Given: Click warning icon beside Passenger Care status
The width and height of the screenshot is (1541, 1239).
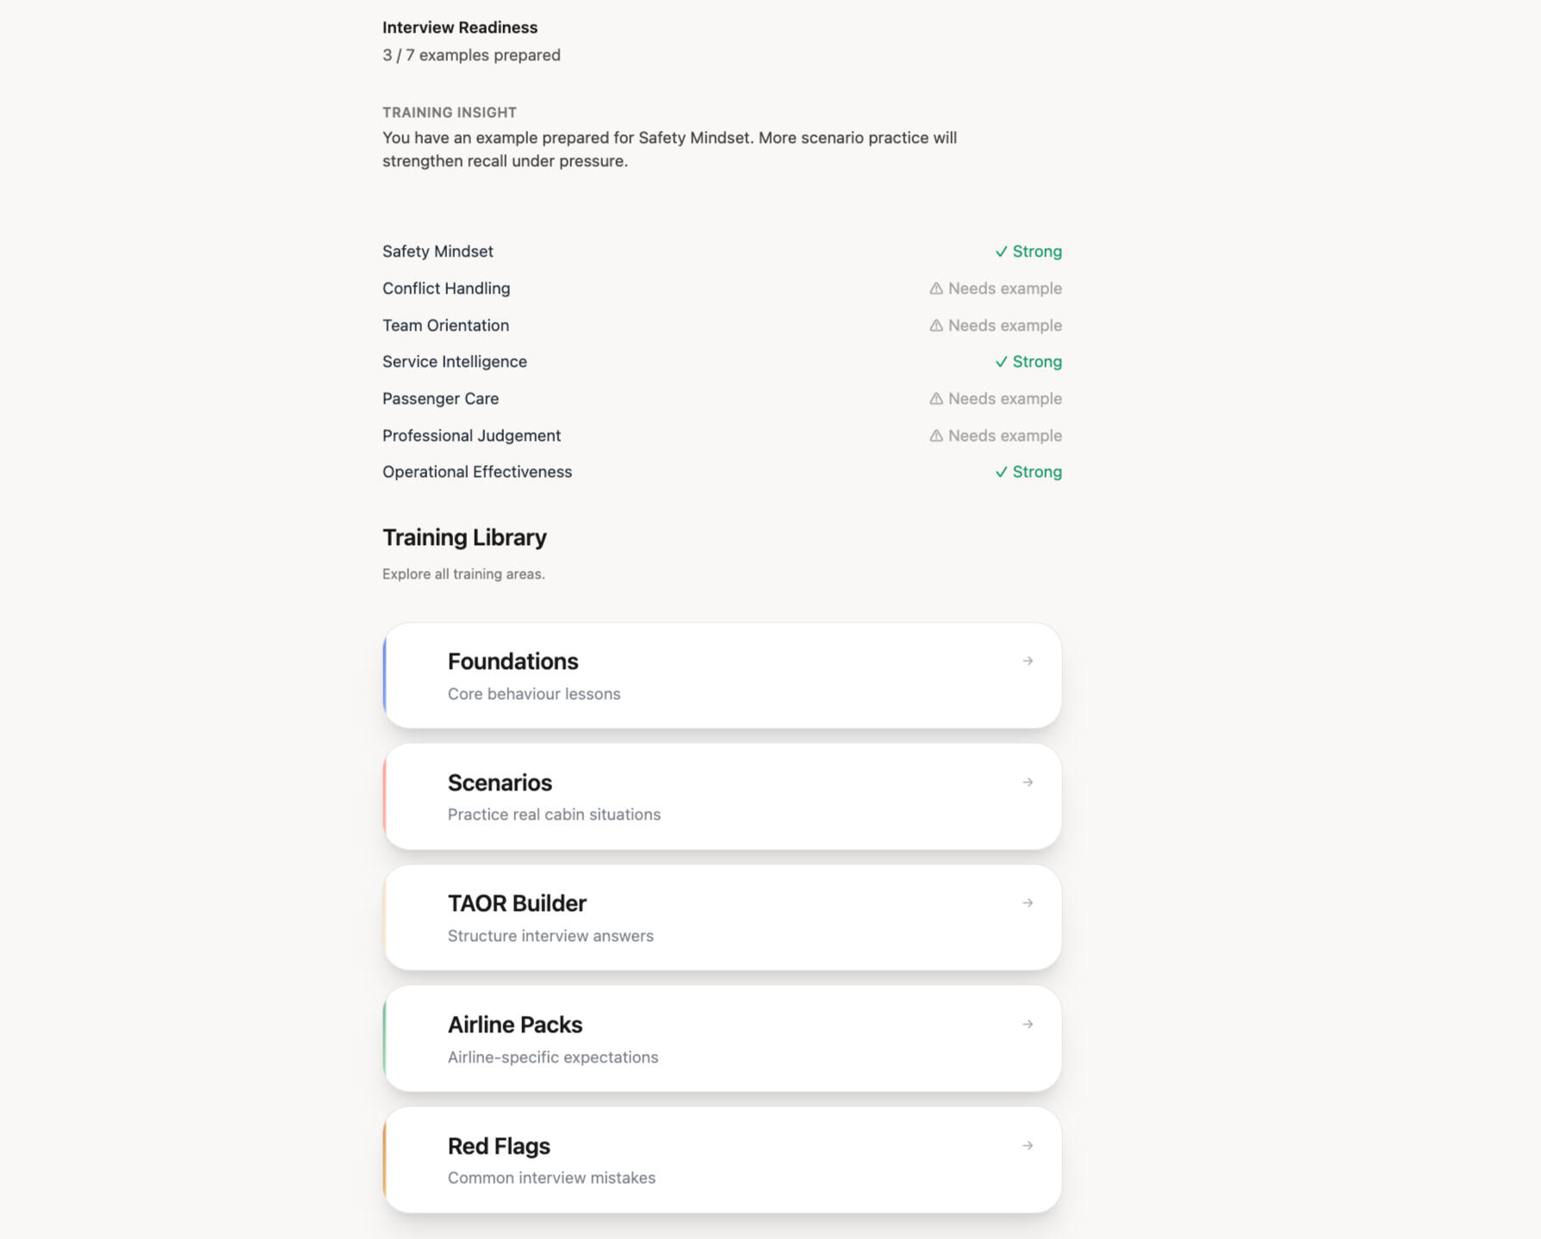Looking at the screenshot, I should click(936, 399).
